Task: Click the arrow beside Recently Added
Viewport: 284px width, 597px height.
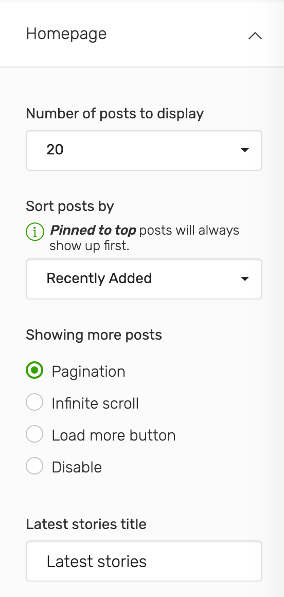Action: [245, 279]
